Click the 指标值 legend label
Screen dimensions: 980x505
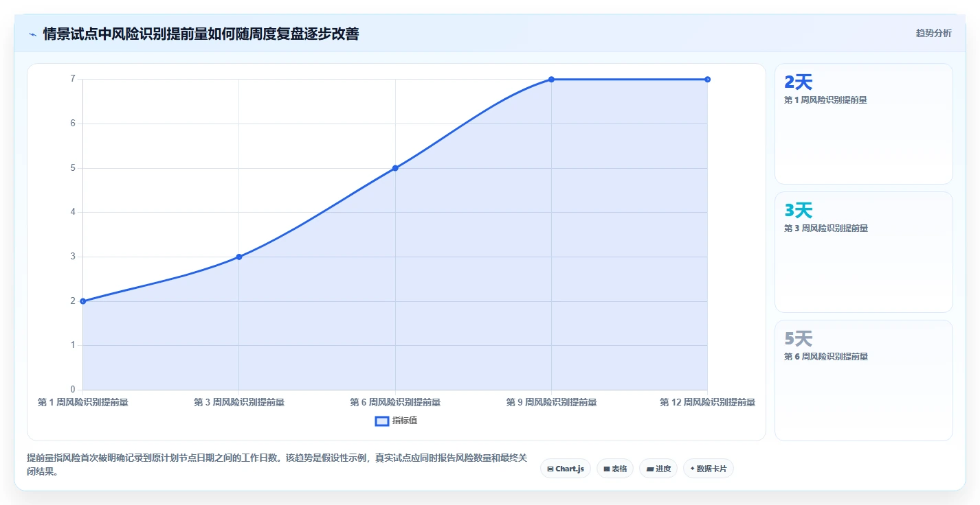click(405, 421)
